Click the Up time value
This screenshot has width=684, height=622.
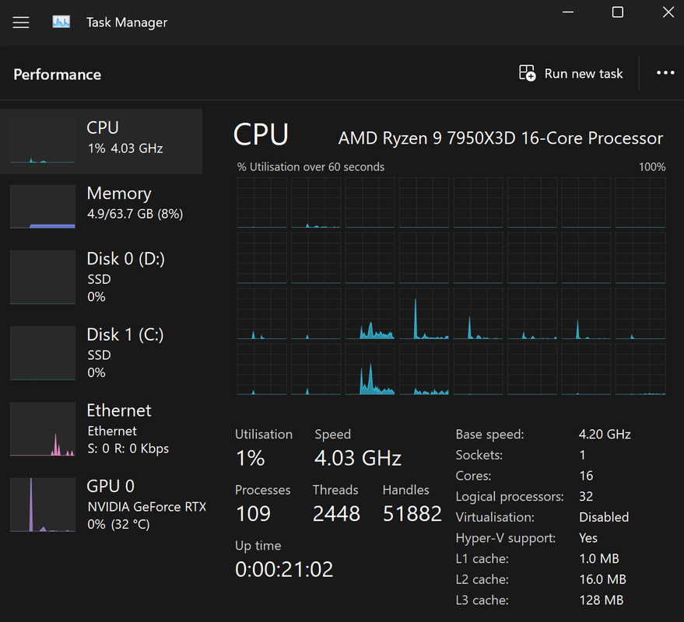[284, 569]
